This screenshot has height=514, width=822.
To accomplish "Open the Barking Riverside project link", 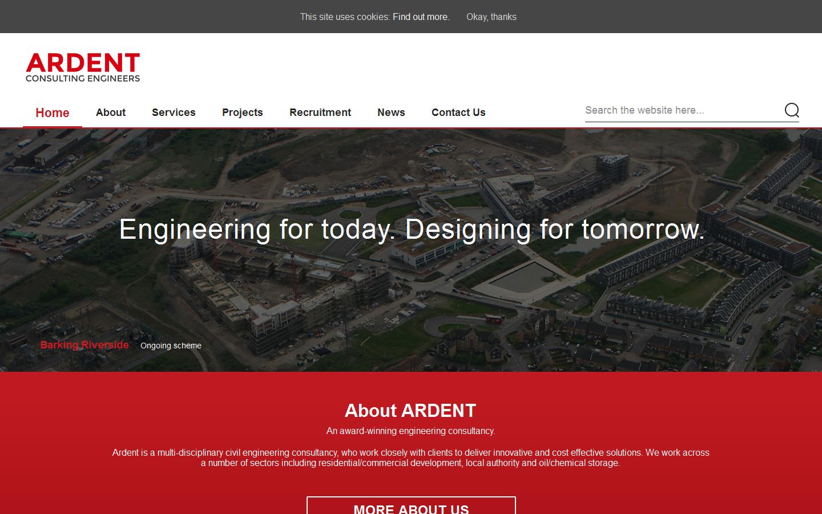I will click(84, 345).
